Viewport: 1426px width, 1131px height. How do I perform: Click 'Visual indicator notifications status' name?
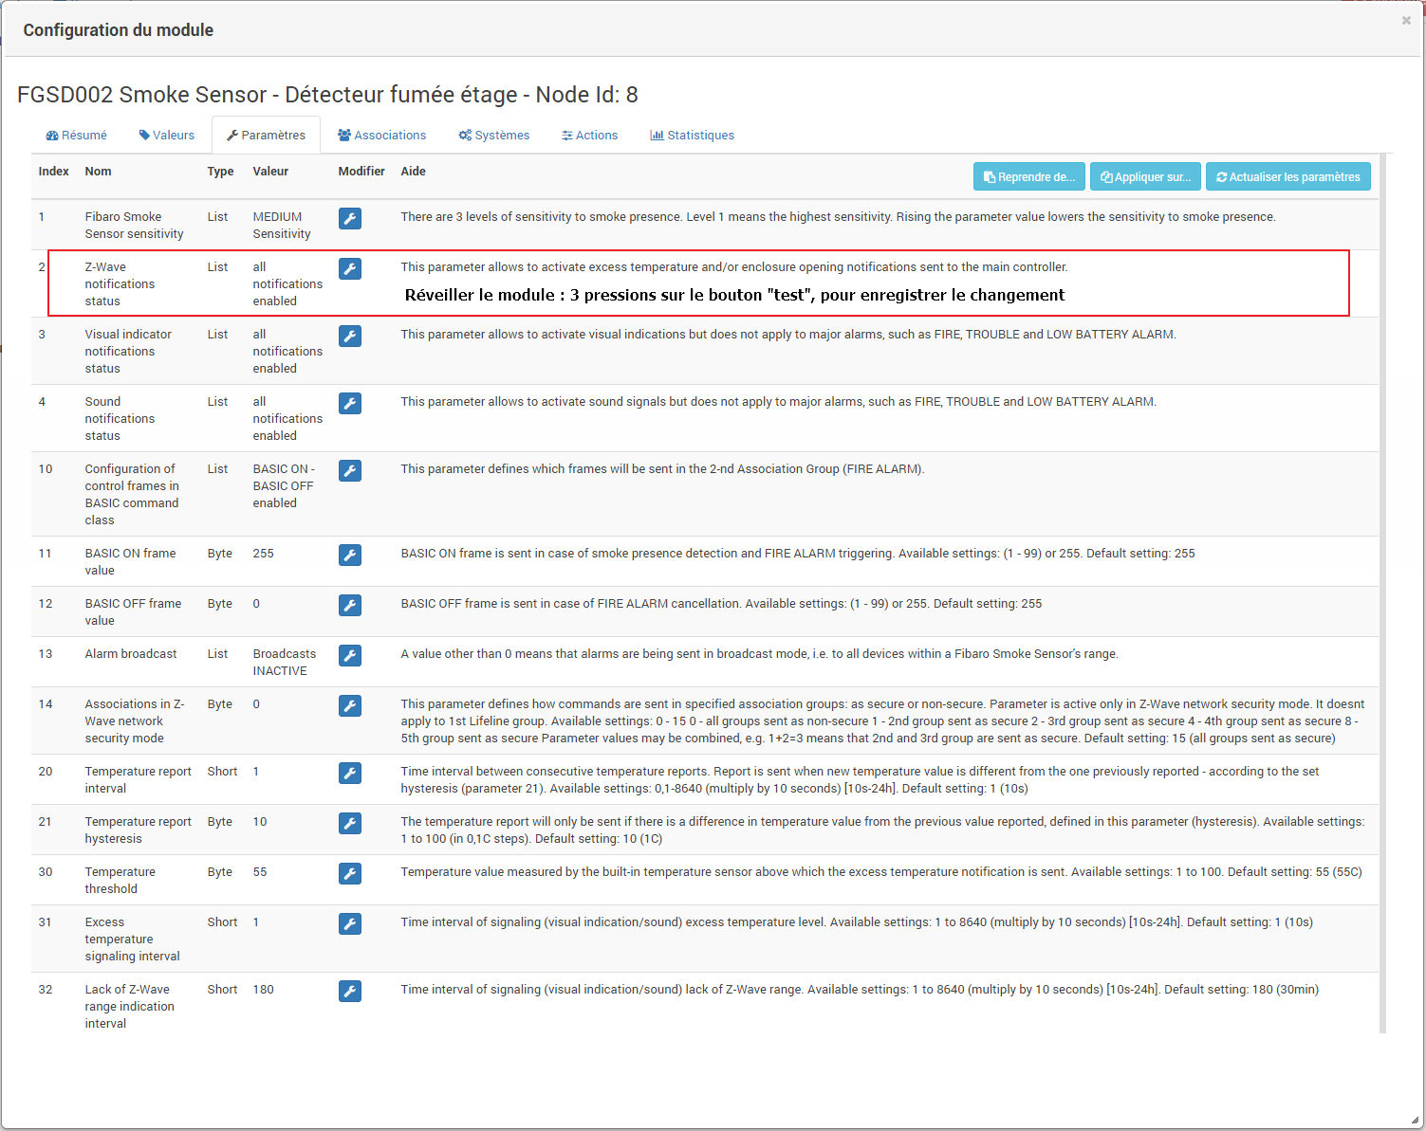click(x=128, y=352)
